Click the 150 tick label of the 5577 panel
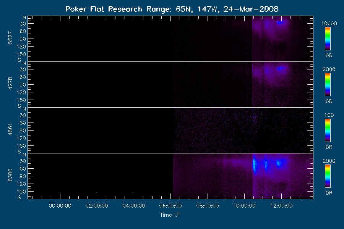344x229 pixels. (21, 54)
